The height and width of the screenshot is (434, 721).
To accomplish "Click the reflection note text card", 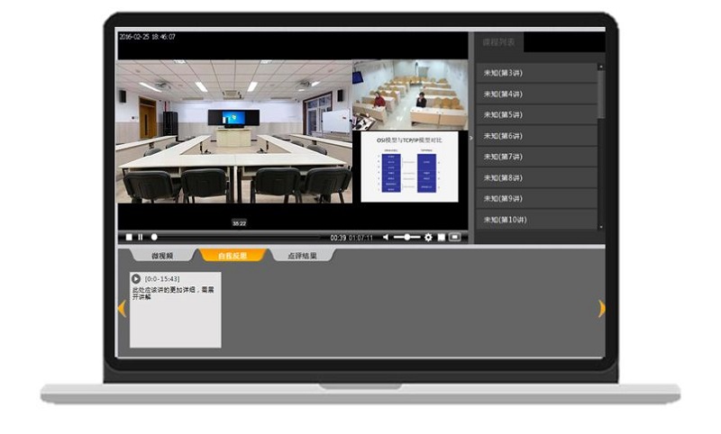I will point(175,310).
